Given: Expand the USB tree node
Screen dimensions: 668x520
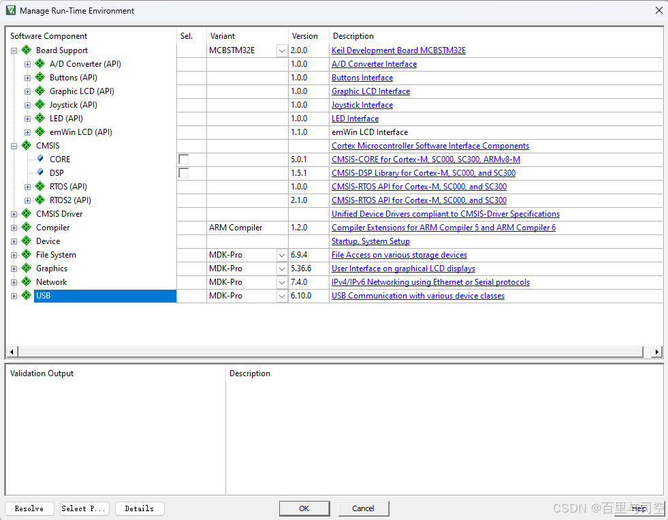Looking at the screenshot, I should click(x=14, y=296).
